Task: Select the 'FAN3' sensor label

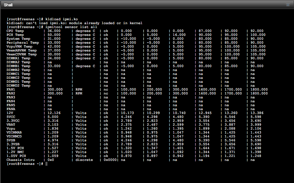Action: point(11,97)
